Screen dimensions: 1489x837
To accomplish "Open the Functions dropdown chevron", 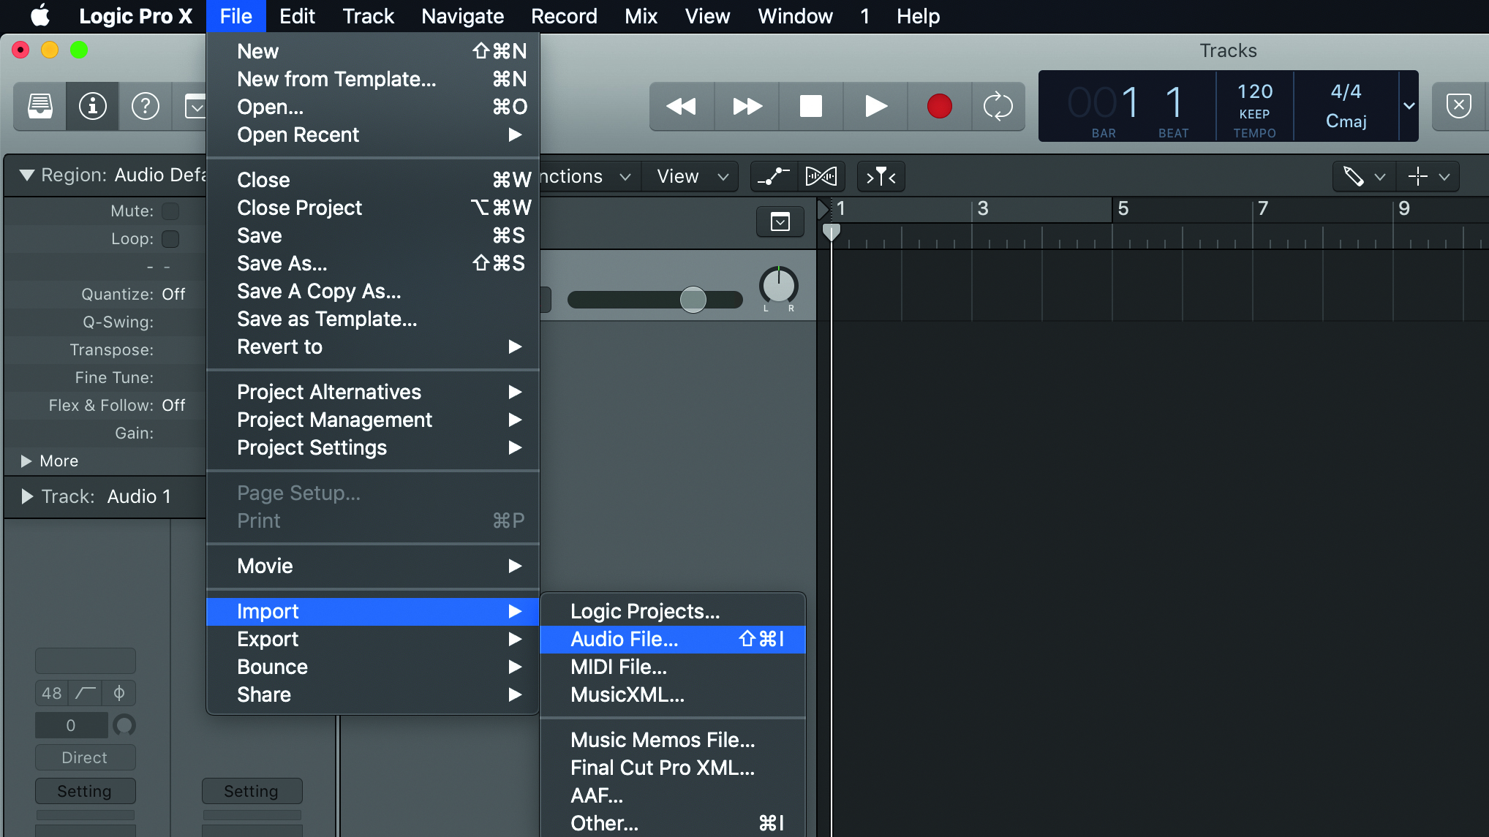I will point(625,177).
